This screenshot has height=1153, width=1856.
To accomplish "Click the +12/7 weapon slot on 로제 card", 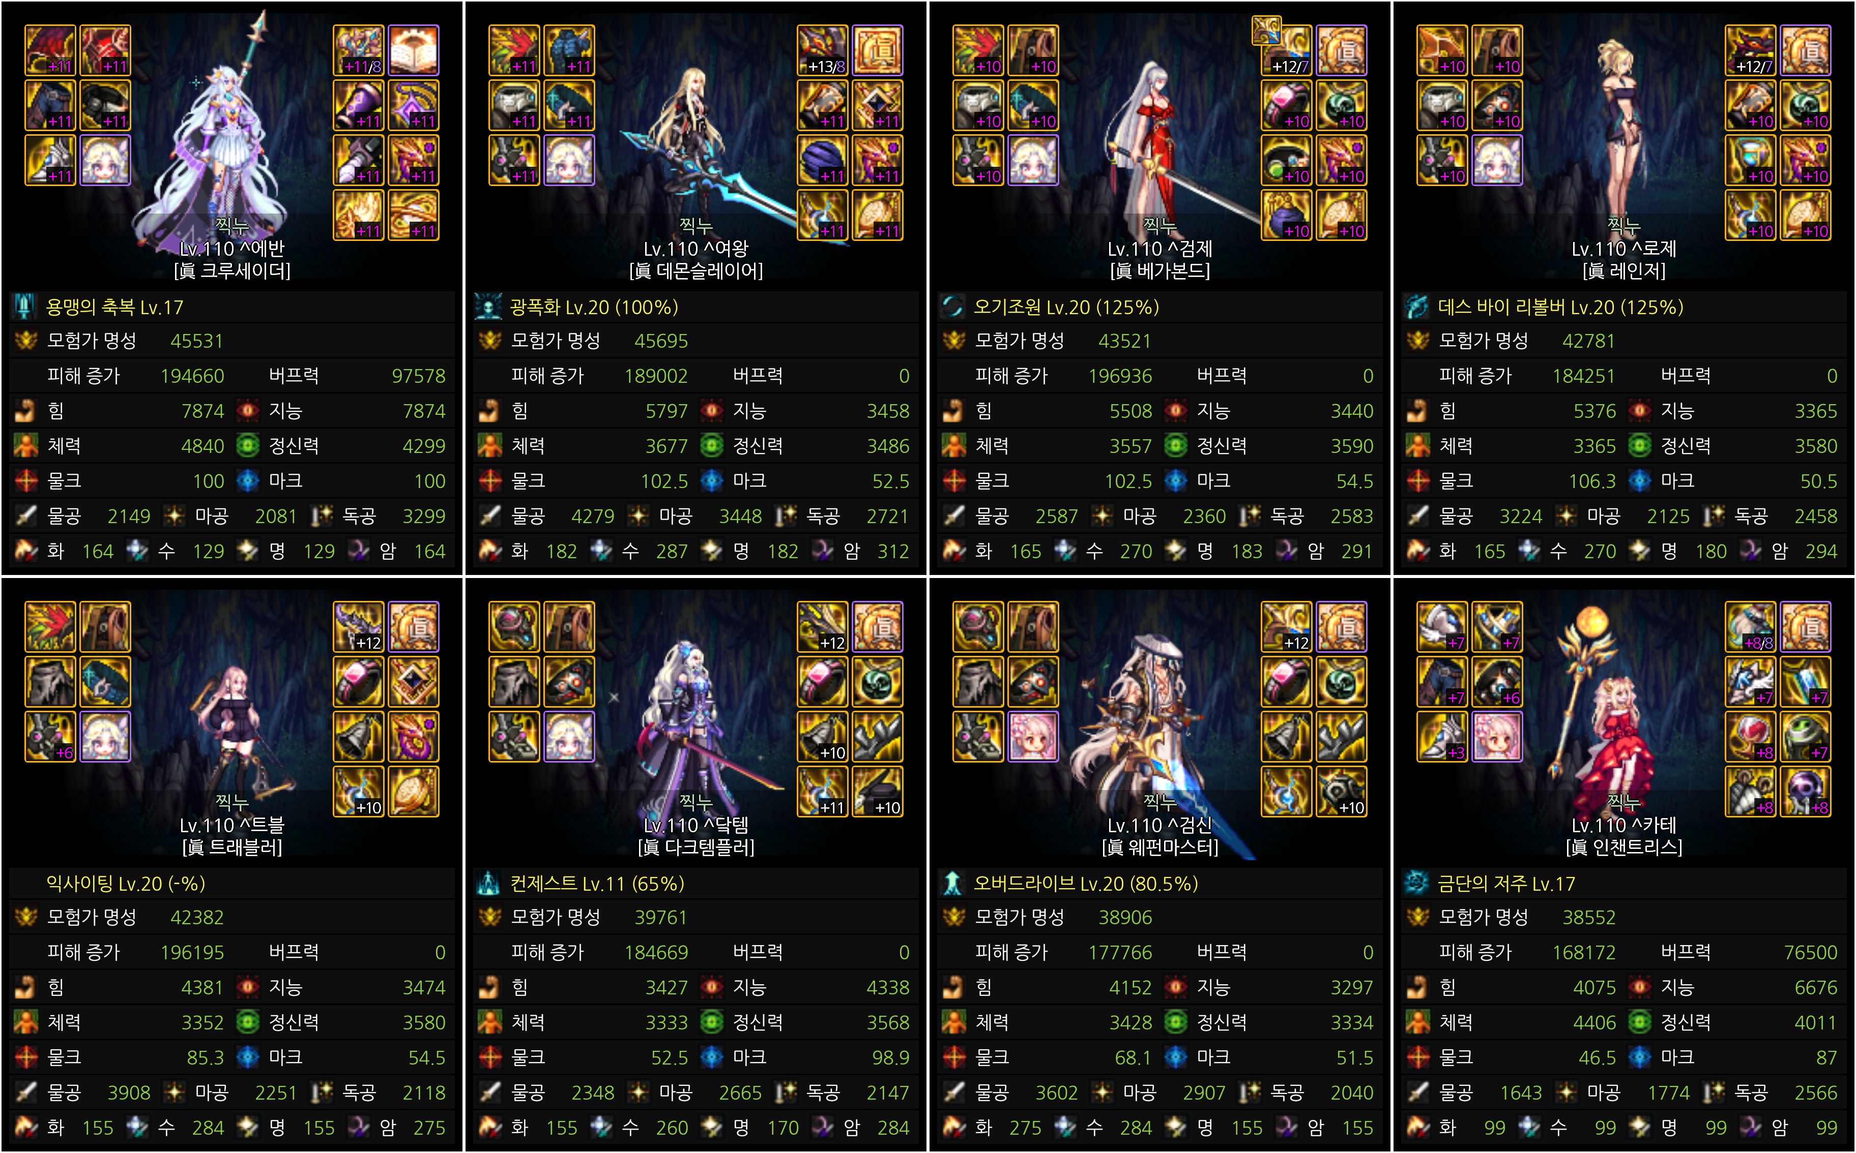I will point(1751,50).
